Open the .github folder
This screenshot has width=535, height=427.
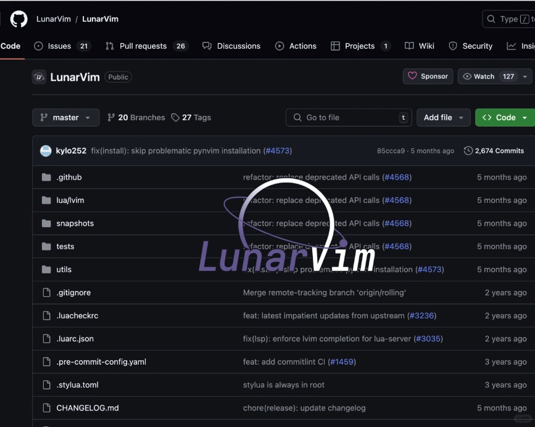click(x=68, y=177)
